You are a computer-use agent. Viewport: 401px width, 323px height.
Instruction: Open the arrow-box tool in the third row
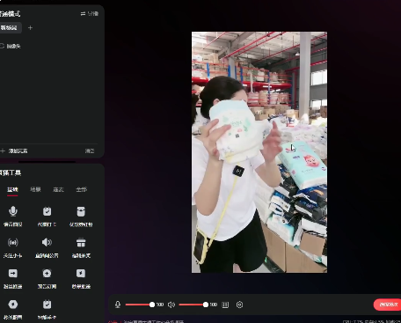(13, 274)
